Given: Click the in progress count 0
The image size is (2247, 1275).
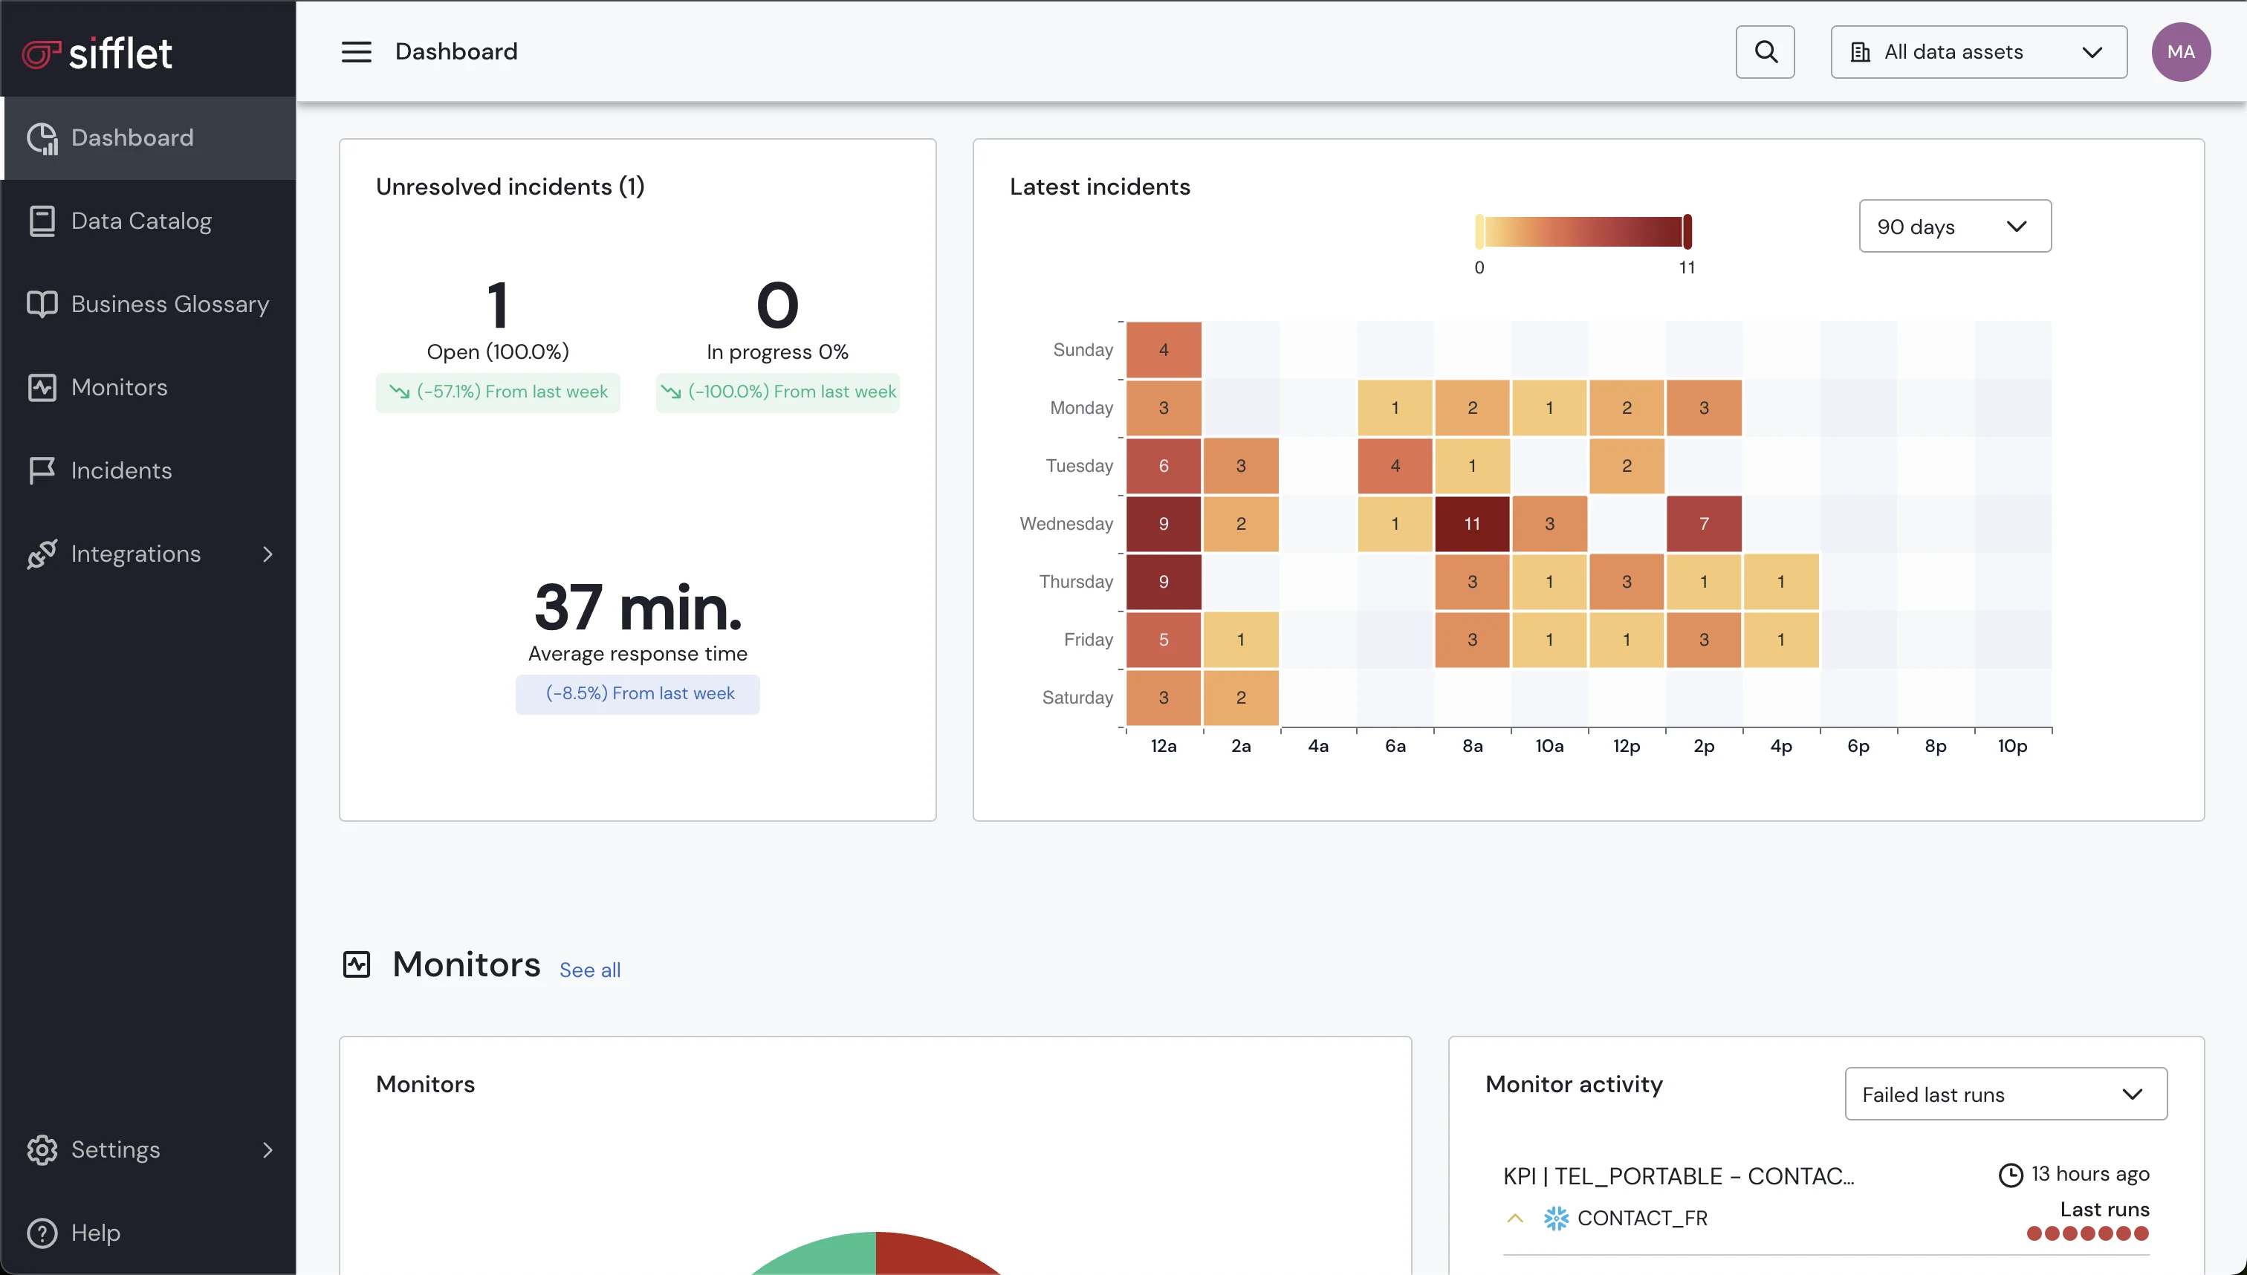Looking at the screenshot, I should pyautogui.click(x=777, y=305).
